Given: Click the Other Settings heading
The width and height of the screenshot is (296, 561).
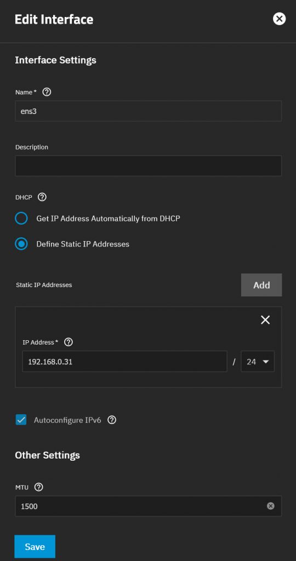Looking at the screenshot, I should (47, 455).
